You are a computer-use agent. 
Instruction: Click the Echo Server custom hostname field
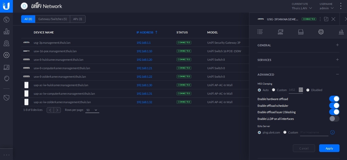coord(314,132)
